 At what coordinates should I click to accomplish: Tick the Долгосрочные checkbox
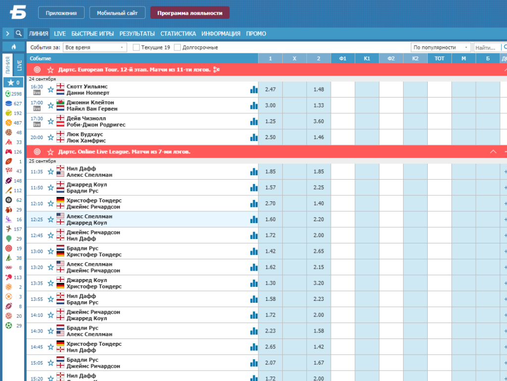point(177,48)
